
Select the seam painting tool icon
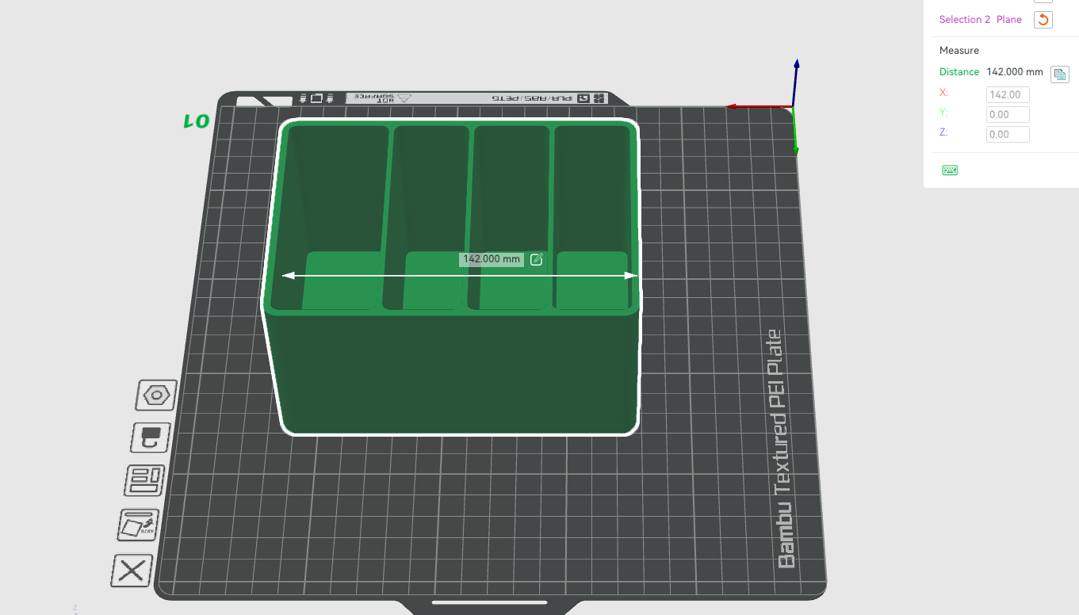point(150,437)
